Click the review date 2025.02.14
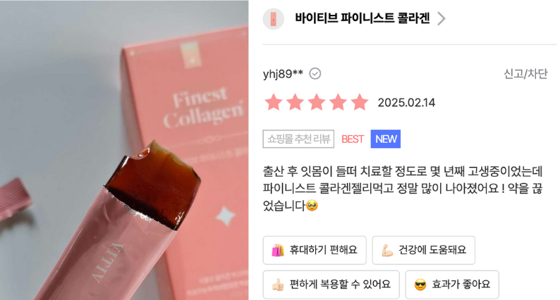This screenshot has width=560, height=300. click(x=406, y=103)
